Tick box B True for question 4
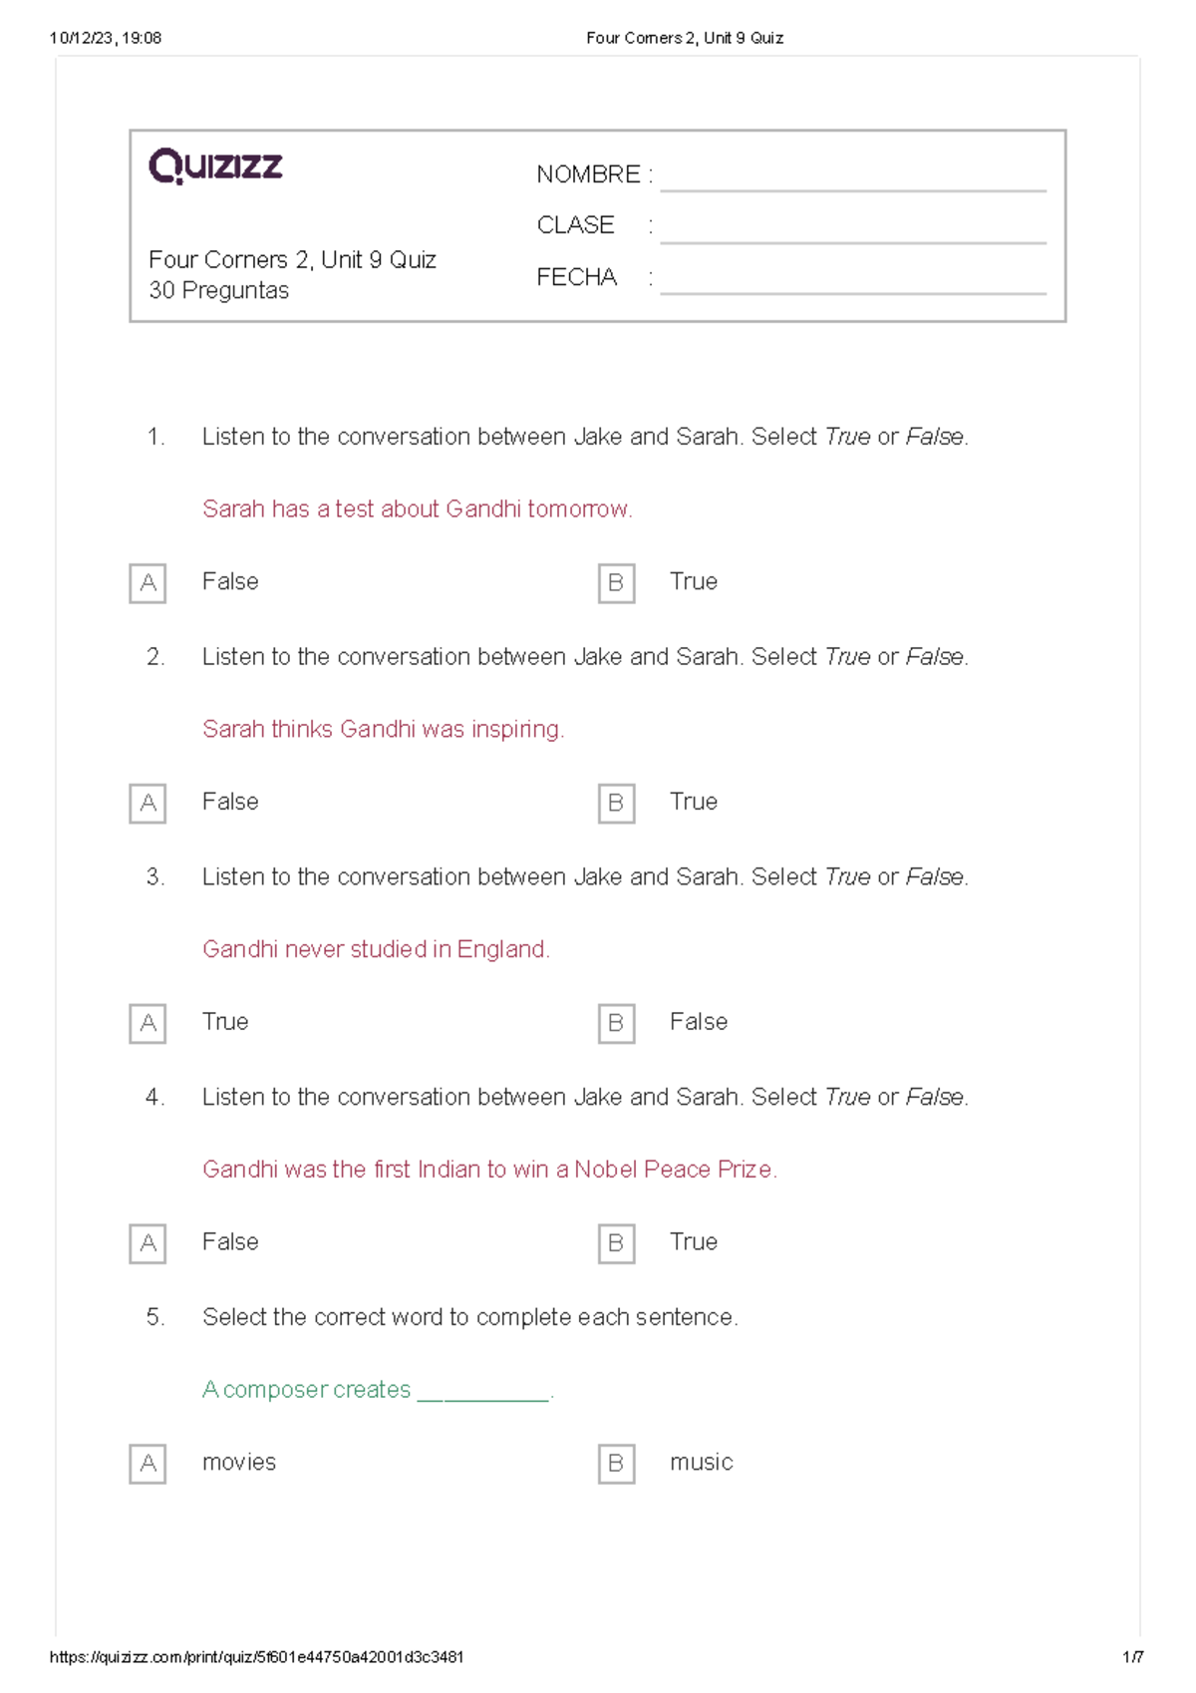This screenshot has height=1693, width=1196. pos(616,1244)
